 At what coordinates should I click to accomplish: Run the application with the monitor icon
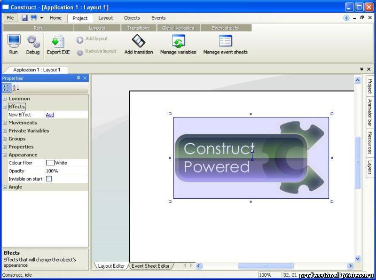(14, 41)
